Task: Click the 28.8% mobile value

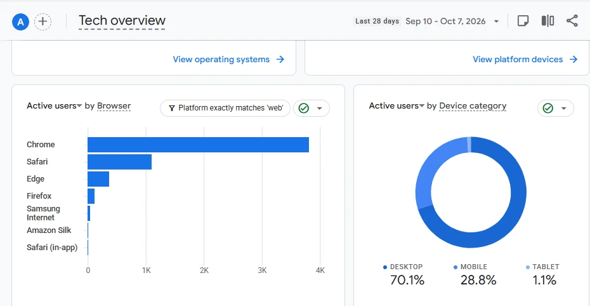Action: point(478,280)
